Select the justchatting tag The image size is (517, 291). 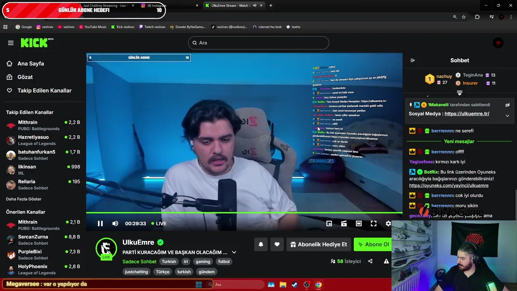click(137, 272)
